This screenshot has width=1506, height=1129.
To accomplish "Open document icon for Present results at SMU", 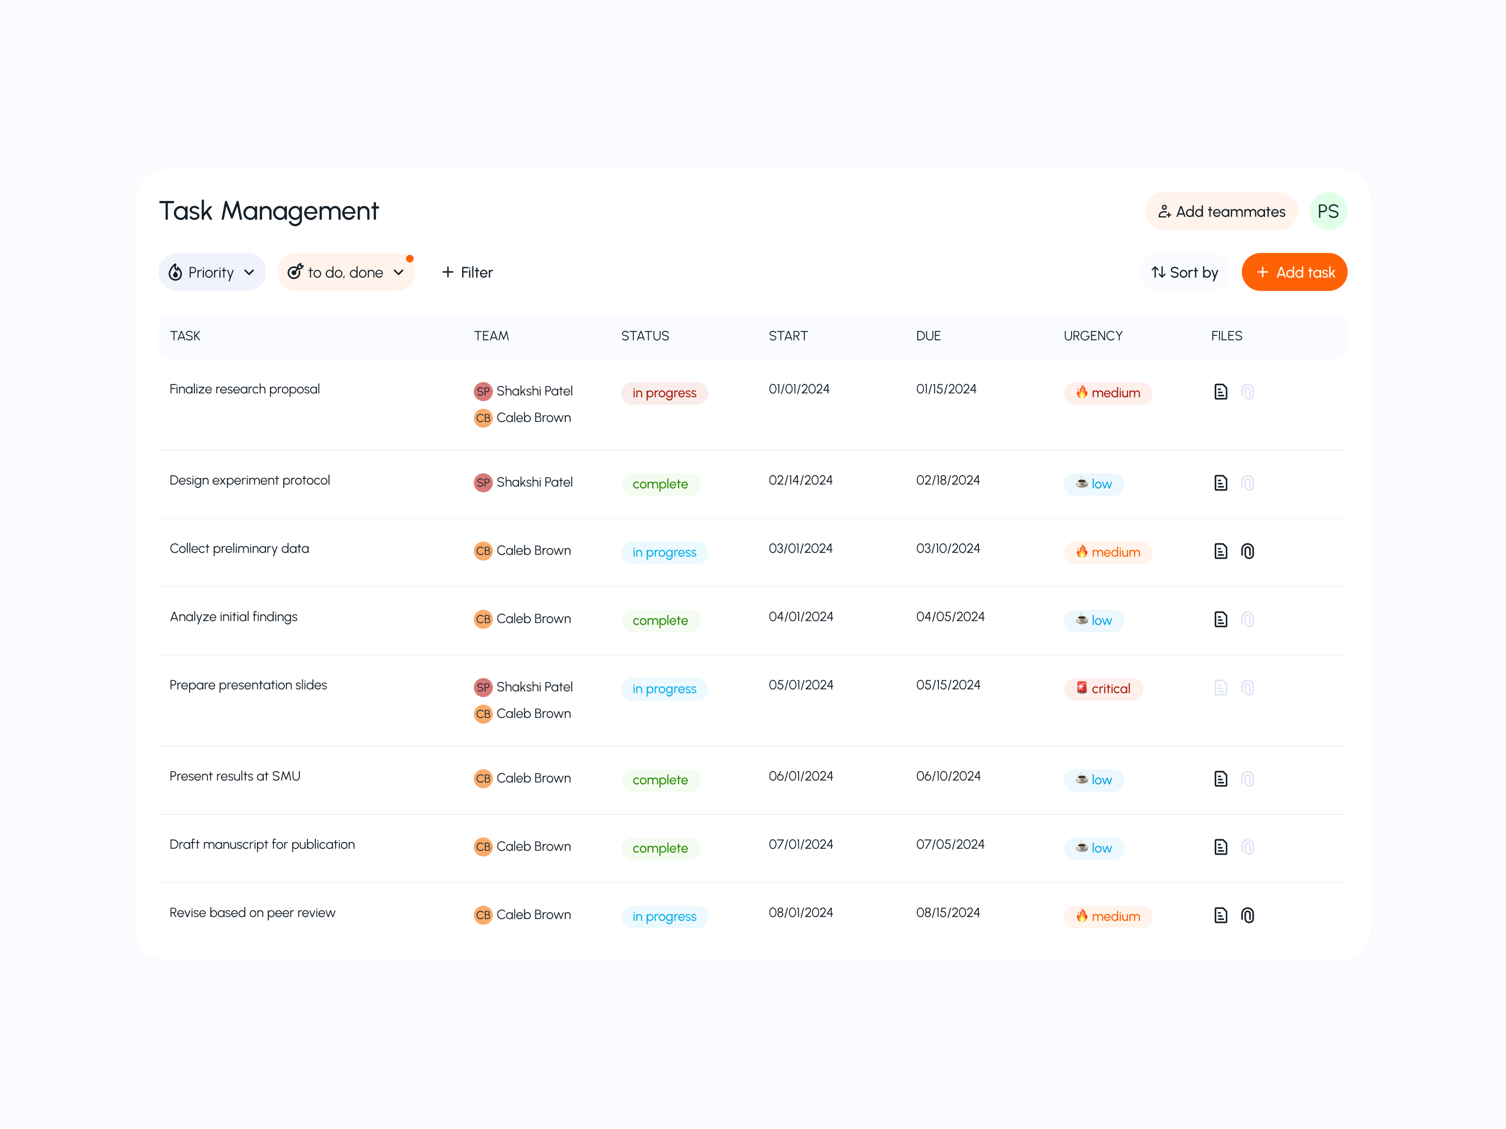I will pyautogui.click(x=1220, y=779).
